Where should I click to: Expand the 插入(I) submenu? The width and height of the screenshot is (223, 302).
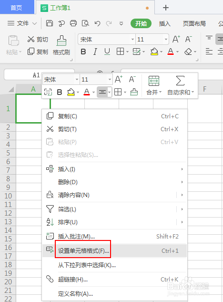coord(114,169)
